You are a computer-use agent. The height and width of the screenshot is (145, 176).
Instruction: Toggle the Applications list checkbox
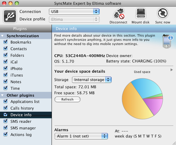point(5,101)
